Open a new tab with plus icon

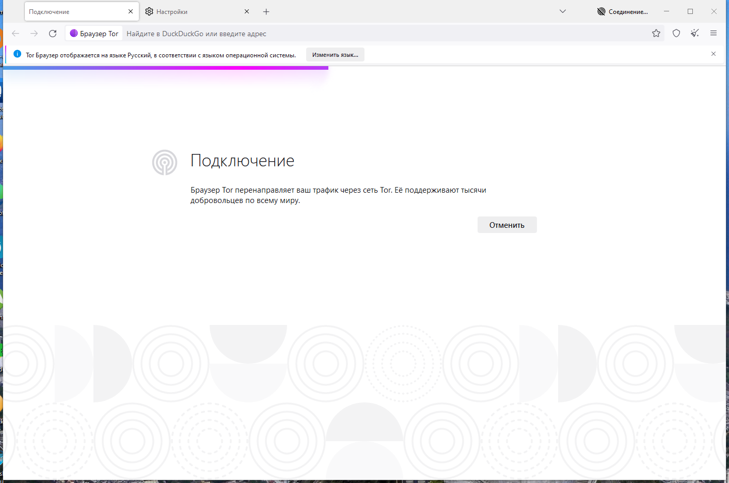[266, 11]
